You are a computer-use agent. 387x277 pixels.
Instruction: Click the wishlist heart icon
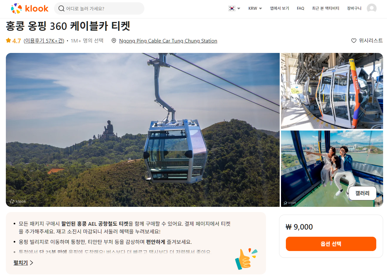click(354, 41)
